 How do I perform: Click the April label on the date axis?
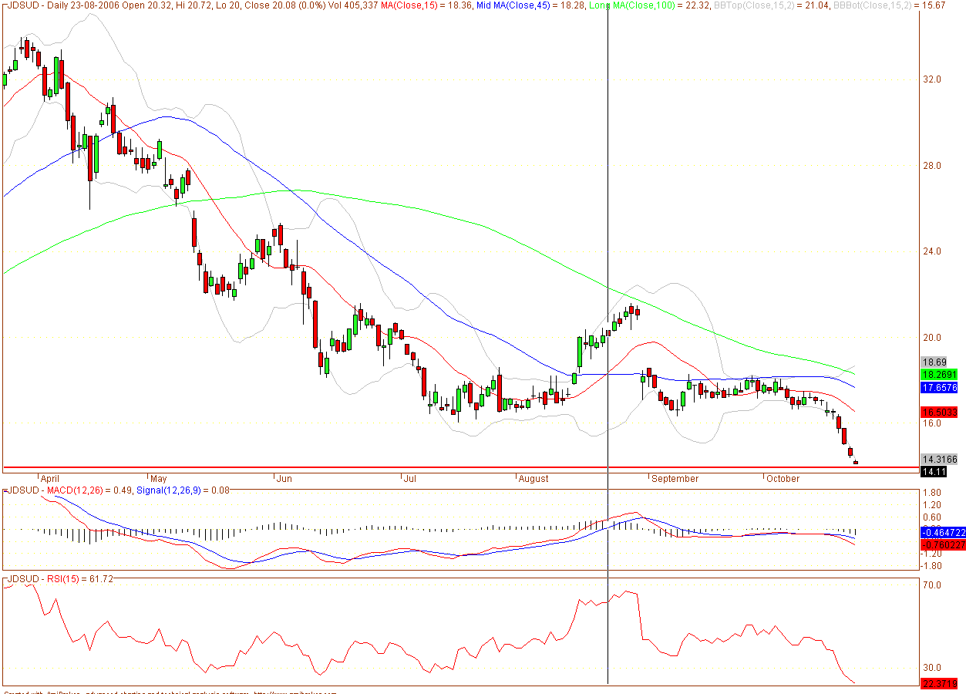click(x=49, y=478)
